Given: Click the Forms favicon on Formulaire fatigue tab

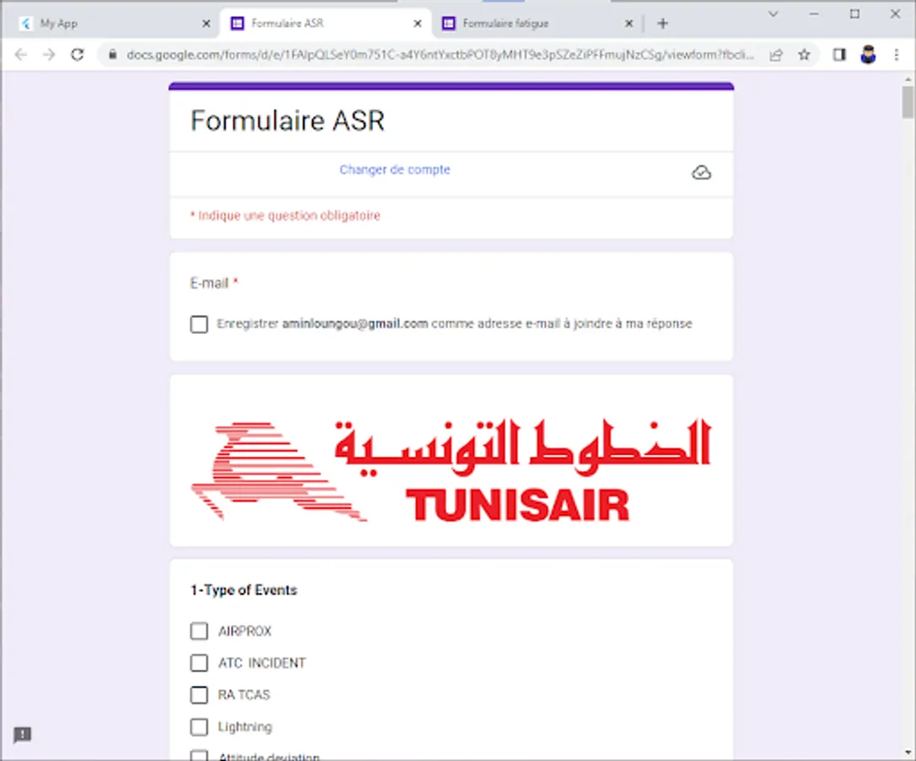Looking at the screenshot, I should pyautogui.click(x=449, y=24).
